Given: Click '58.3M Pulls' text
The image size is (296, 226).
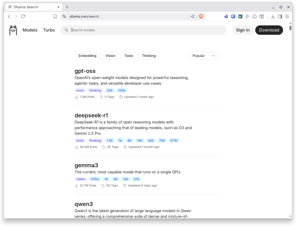Looking at the screenshot, I should tap(88, 147).
